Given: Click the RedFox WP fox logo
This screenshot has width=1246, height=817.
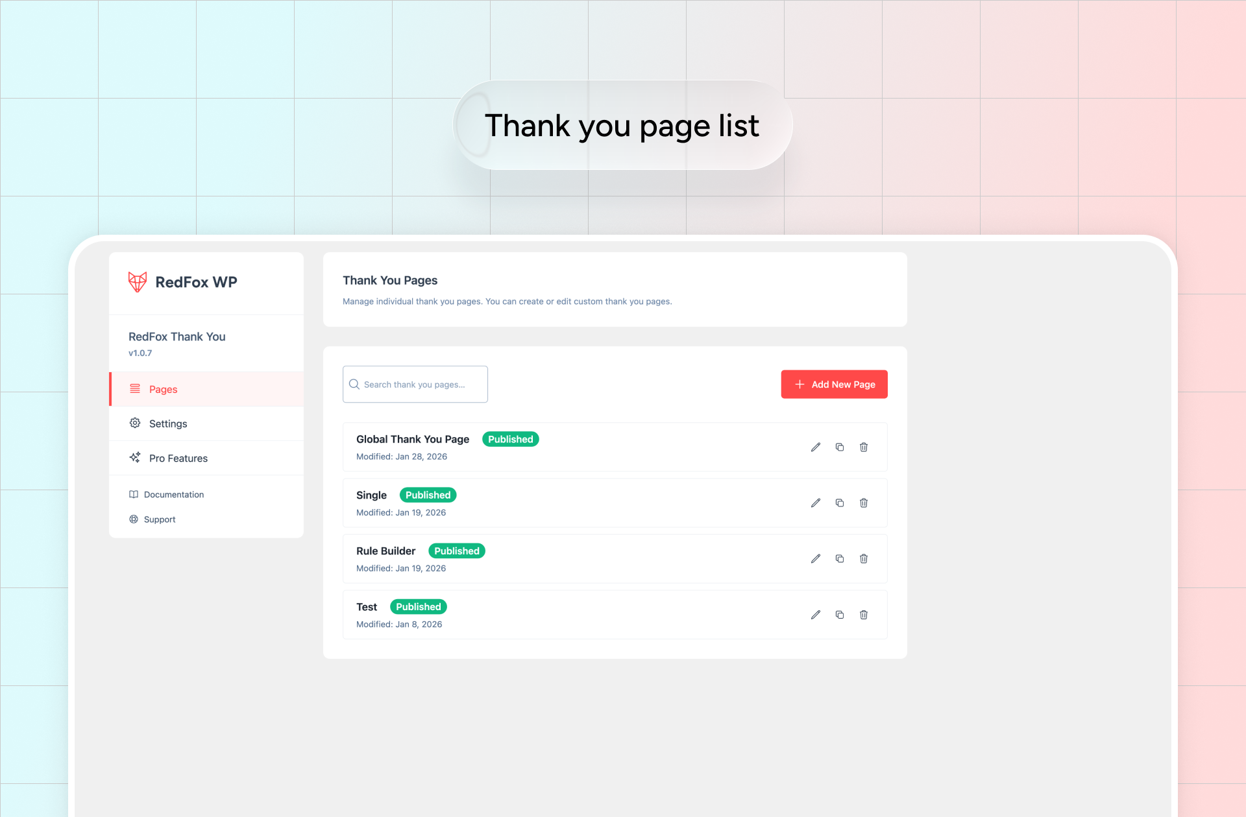Looking at the screenshot, I should click(138, 282).
